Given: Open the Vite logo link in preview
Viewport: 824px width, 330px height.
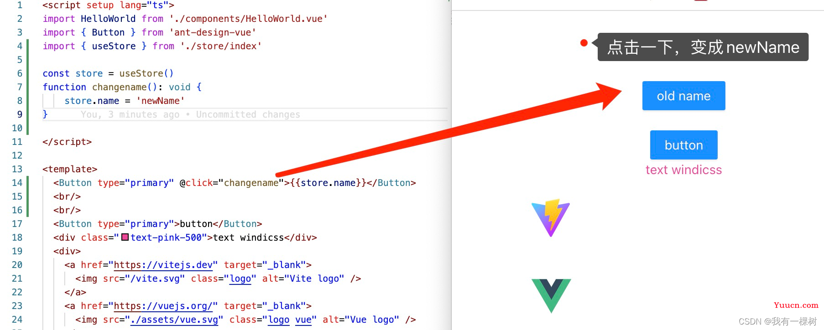Looking at the screenshot, I should pyautogui.click(x=551, y=218).
